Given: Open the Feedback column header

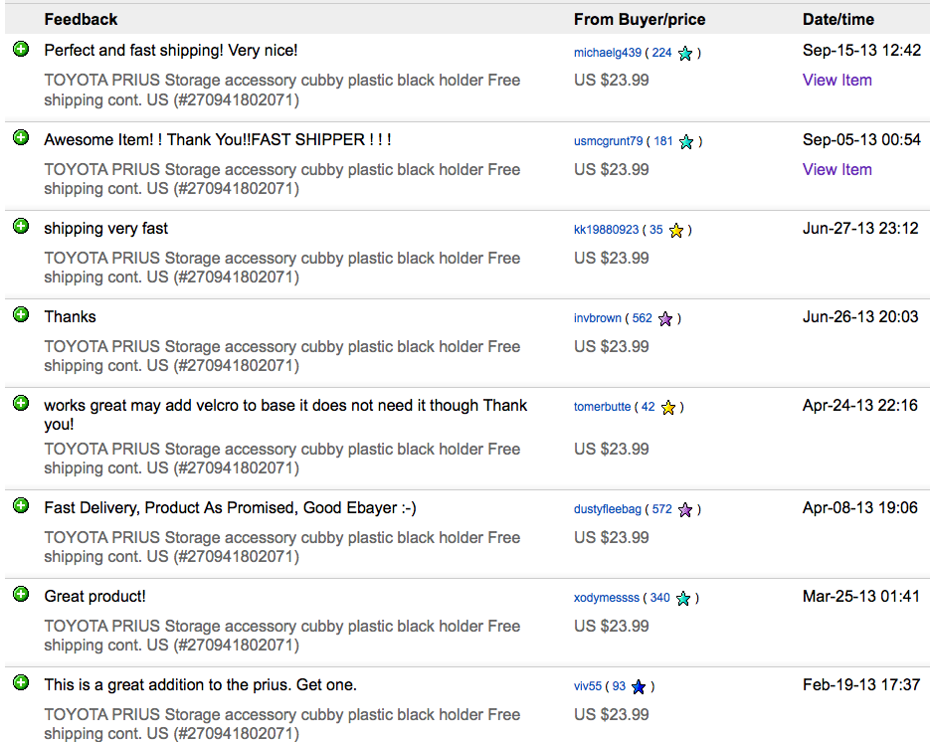Looking at the screenshot, I should [x=81, y=19].
